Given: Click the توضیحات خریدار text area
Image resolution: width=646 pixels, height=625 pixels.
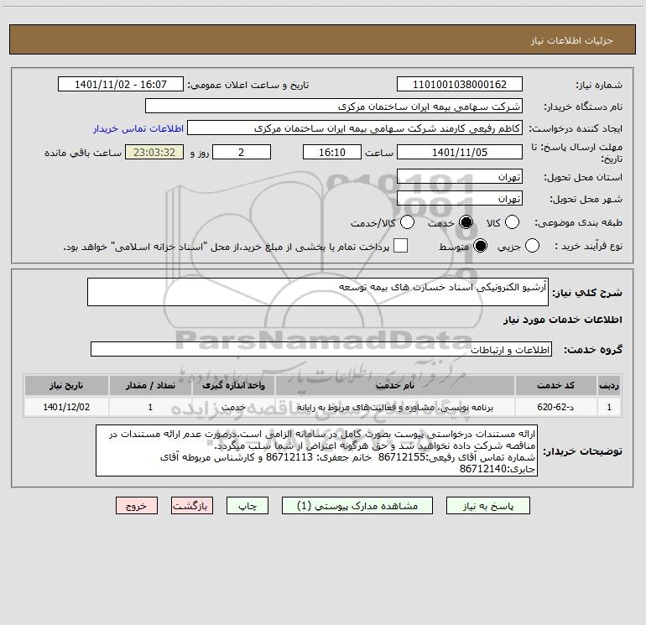Looking at the screenshot, I should point(316,451).
